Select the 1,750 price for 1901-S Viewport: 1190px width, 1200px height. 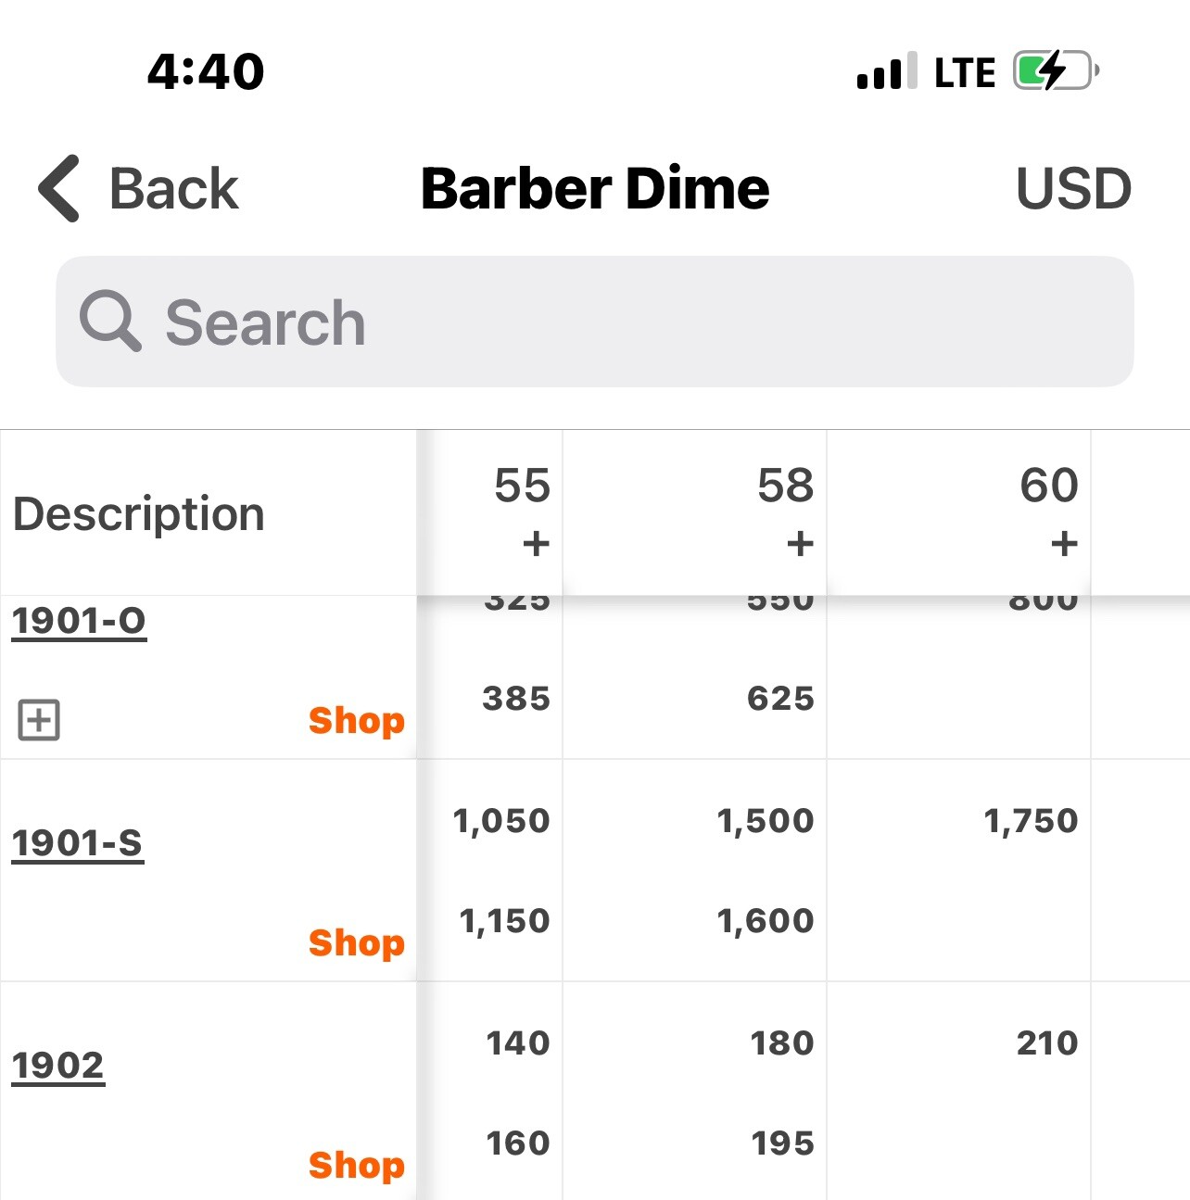(1031, 821)
